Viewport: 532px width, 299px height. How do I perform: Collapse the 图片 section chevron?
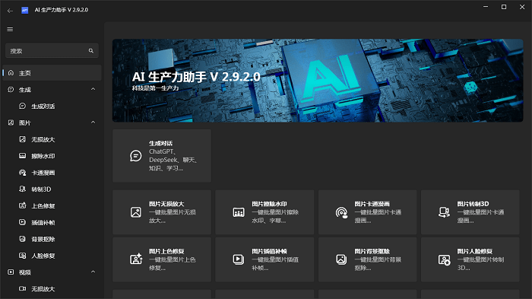(93, 122)
